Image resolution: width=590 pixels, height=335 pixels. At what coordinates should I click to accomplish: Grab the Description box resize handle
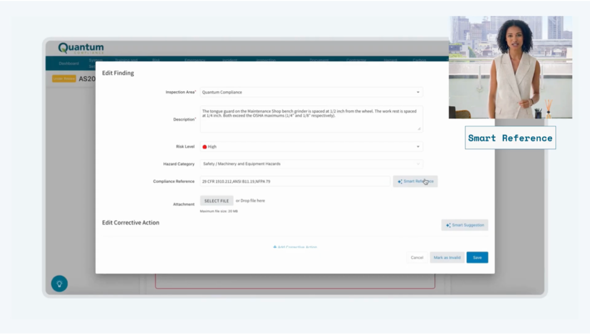[419, 129]
